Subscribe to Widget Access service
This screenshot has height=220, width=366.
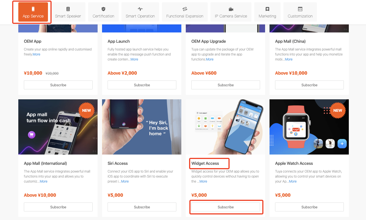pyautogui.click(x=226, y=207)
